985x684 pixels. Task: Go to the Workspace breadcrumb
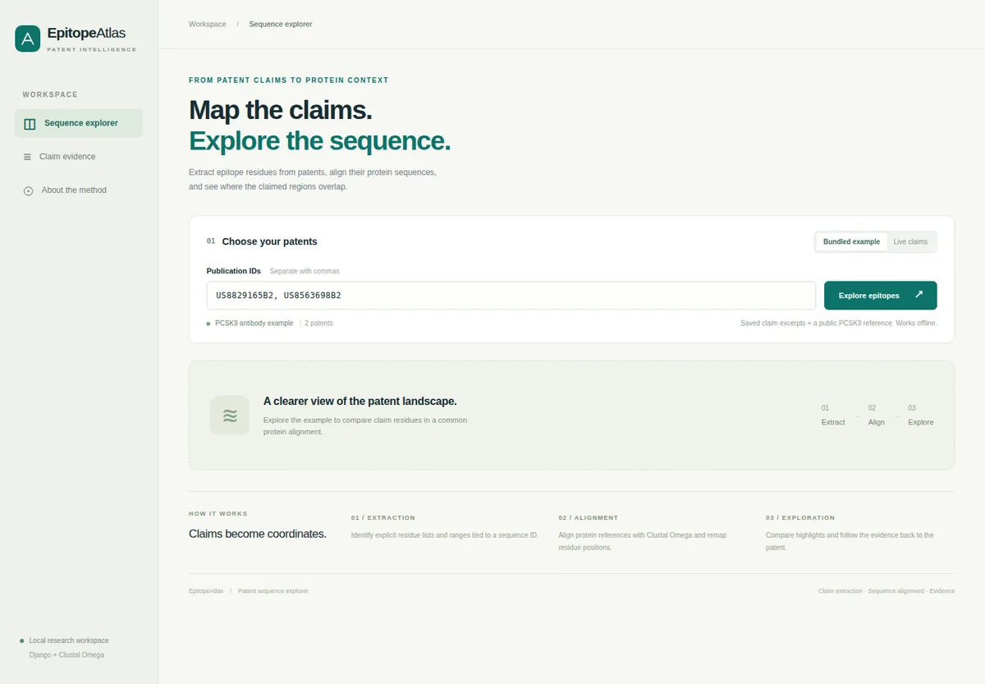(x=208, y=24)
